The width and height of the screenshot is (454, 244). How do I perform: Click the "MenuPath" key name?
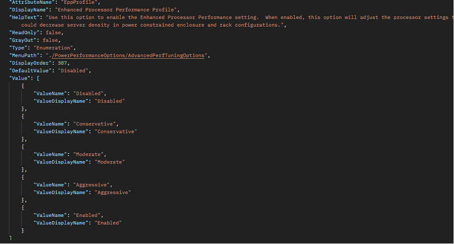tap(25, 55)
